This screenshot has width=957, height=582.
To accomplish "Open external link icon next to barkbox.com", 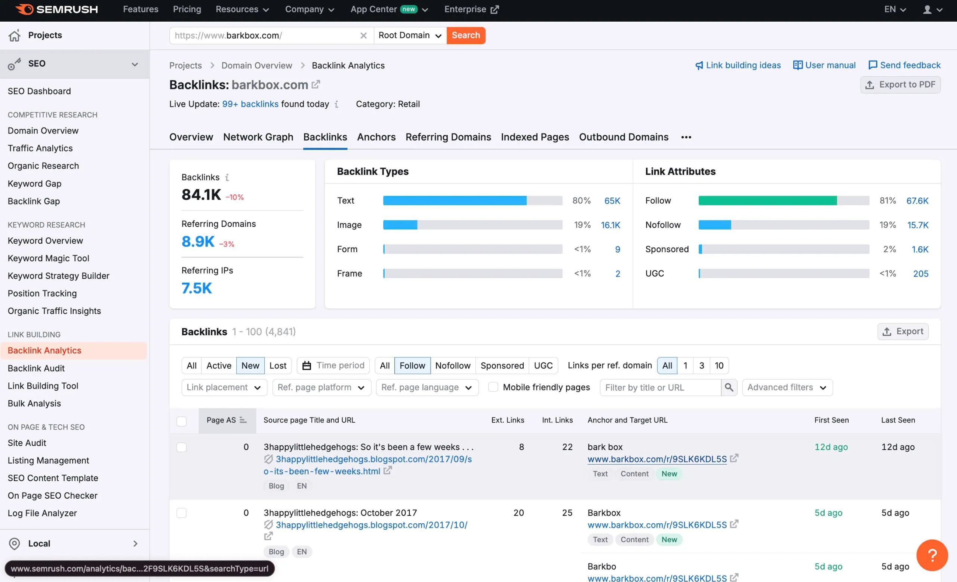I will 316,84.
